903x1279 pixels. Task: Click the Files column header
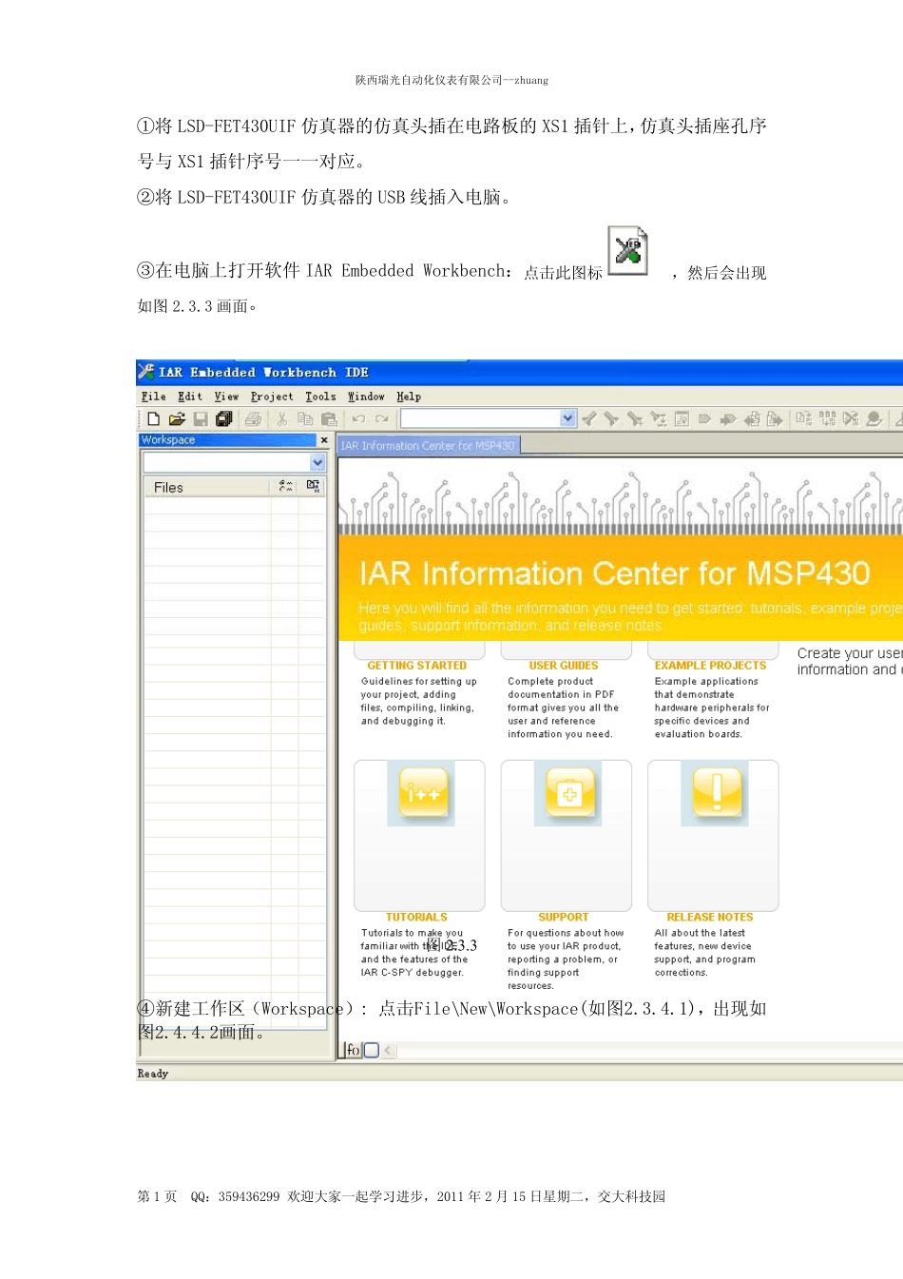[x=207, y=487]
